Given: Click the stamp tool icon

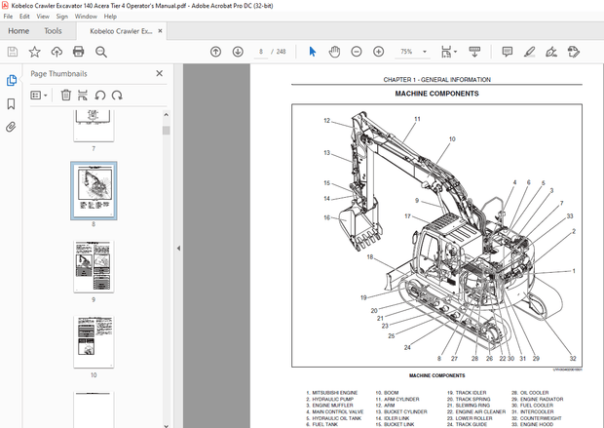Looking at the screenshot, I should 574,52.
